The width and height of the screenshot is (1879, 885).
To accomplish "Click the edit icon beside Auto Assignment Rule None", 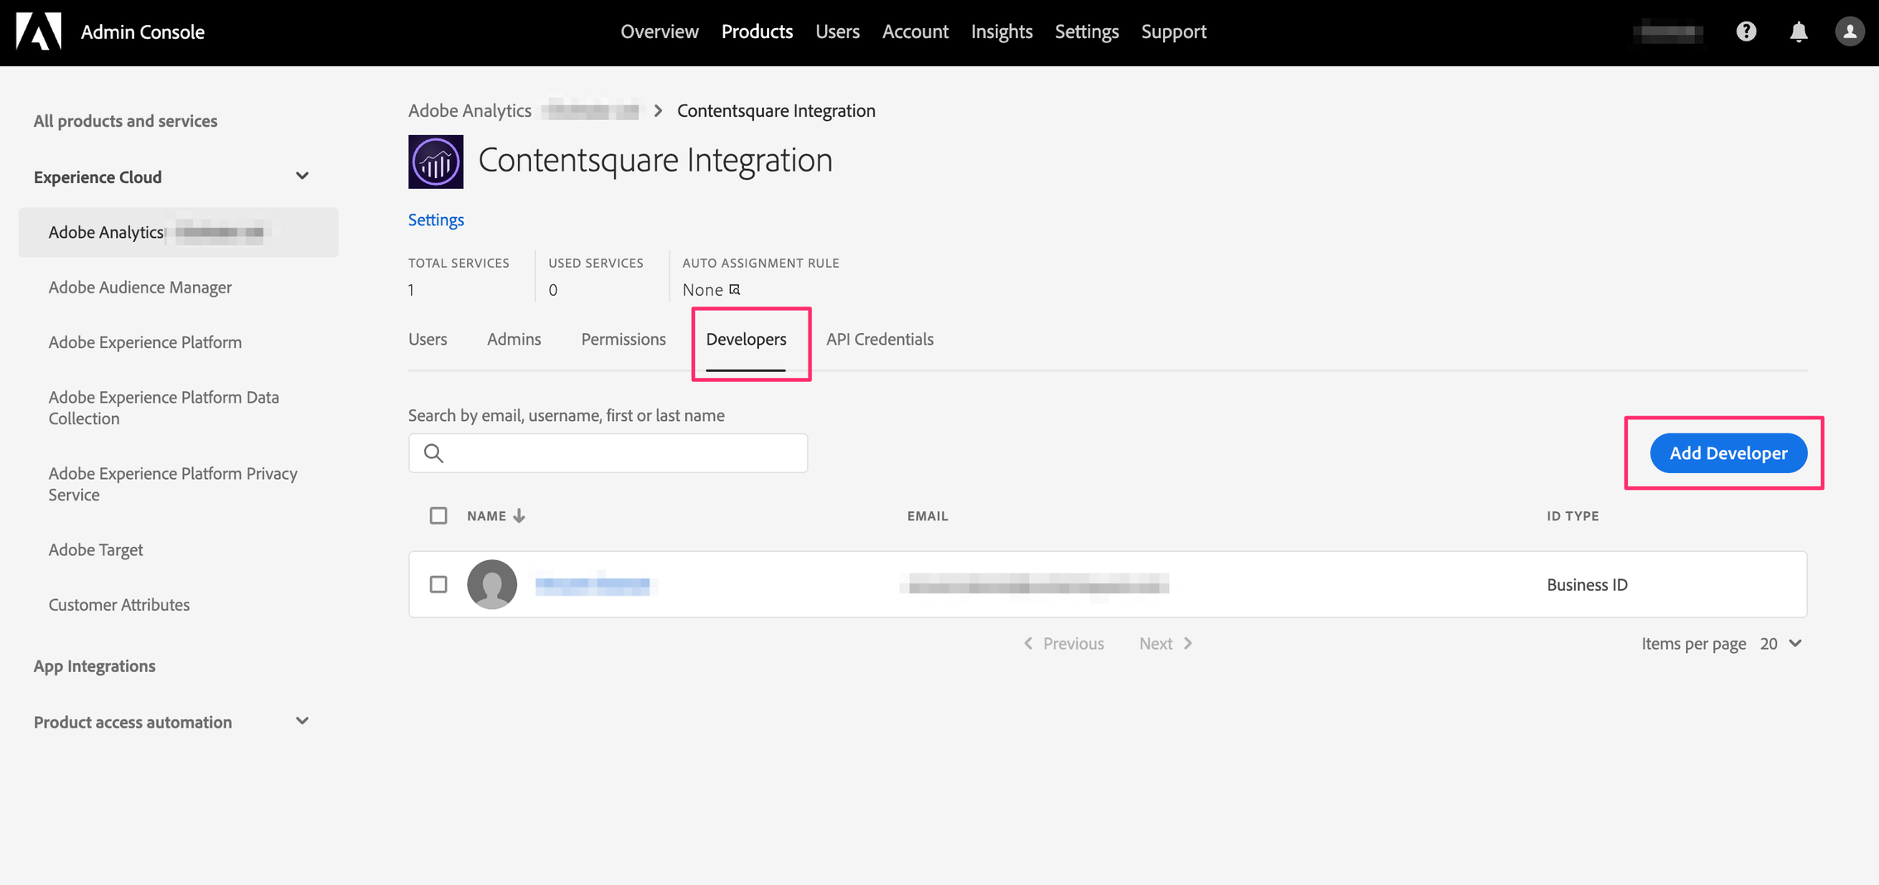I will tap(735, 289).
